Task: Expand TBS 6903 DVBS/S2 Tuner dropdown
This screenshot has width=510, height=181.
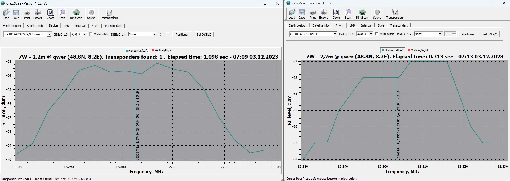Action: point(49,34)
